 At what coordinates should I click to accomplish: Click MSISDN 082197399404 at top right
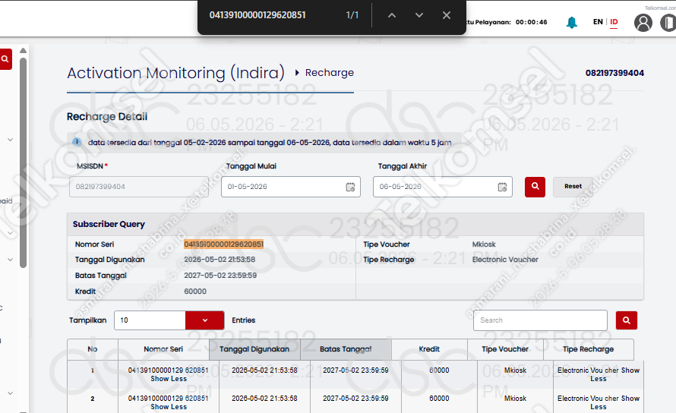coord(614,73)
